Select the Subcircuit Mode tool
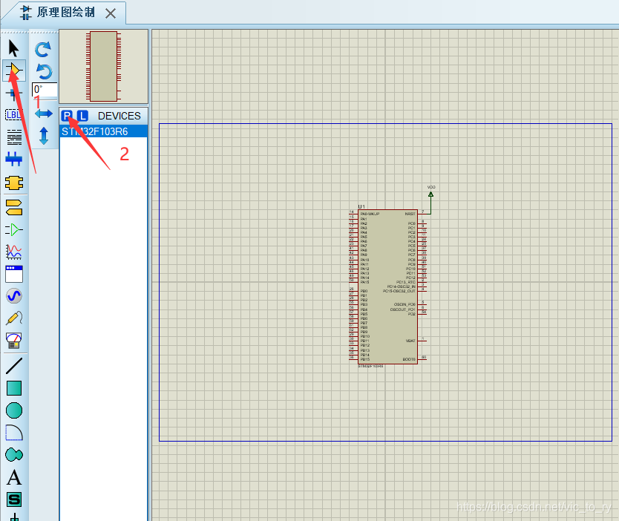This screenshot has height=521, width=619. pyautogui.click(x=14, y=183)
